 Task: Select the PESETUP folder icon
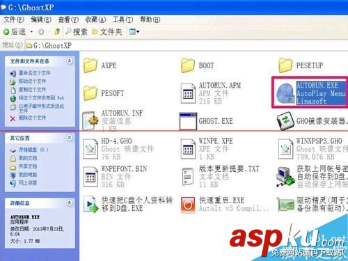[285, 65]
